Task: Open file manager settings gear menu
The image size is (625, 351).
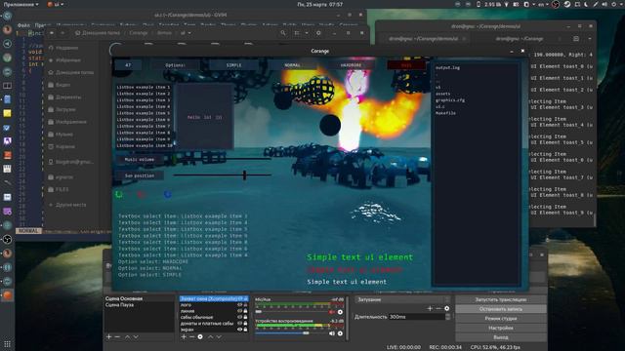Action: (x=318, y=33)
